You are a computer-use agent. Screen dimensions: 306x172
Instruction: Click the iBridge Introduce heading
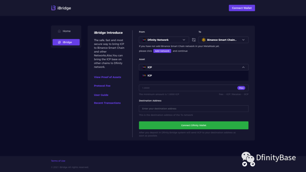(x=108, y=33)
